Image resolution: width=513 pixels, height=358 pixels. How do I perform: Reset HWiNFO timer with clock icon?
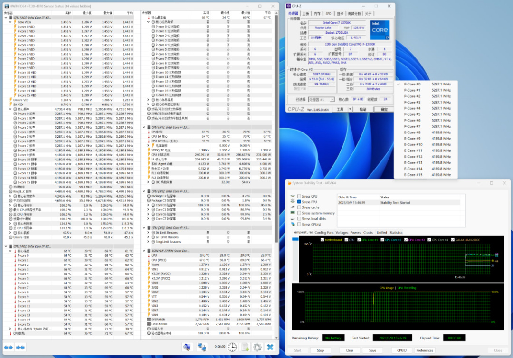(x=232, y=347)
